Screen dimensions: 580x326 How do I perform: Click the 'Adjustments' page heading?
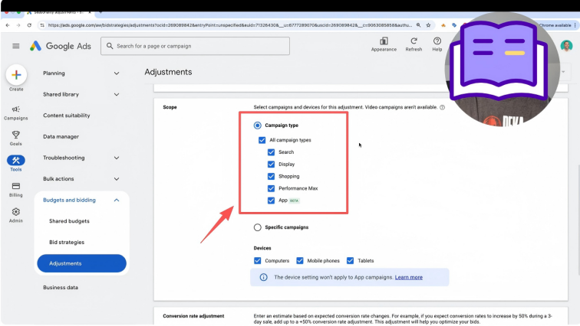[x=168, y=72]
